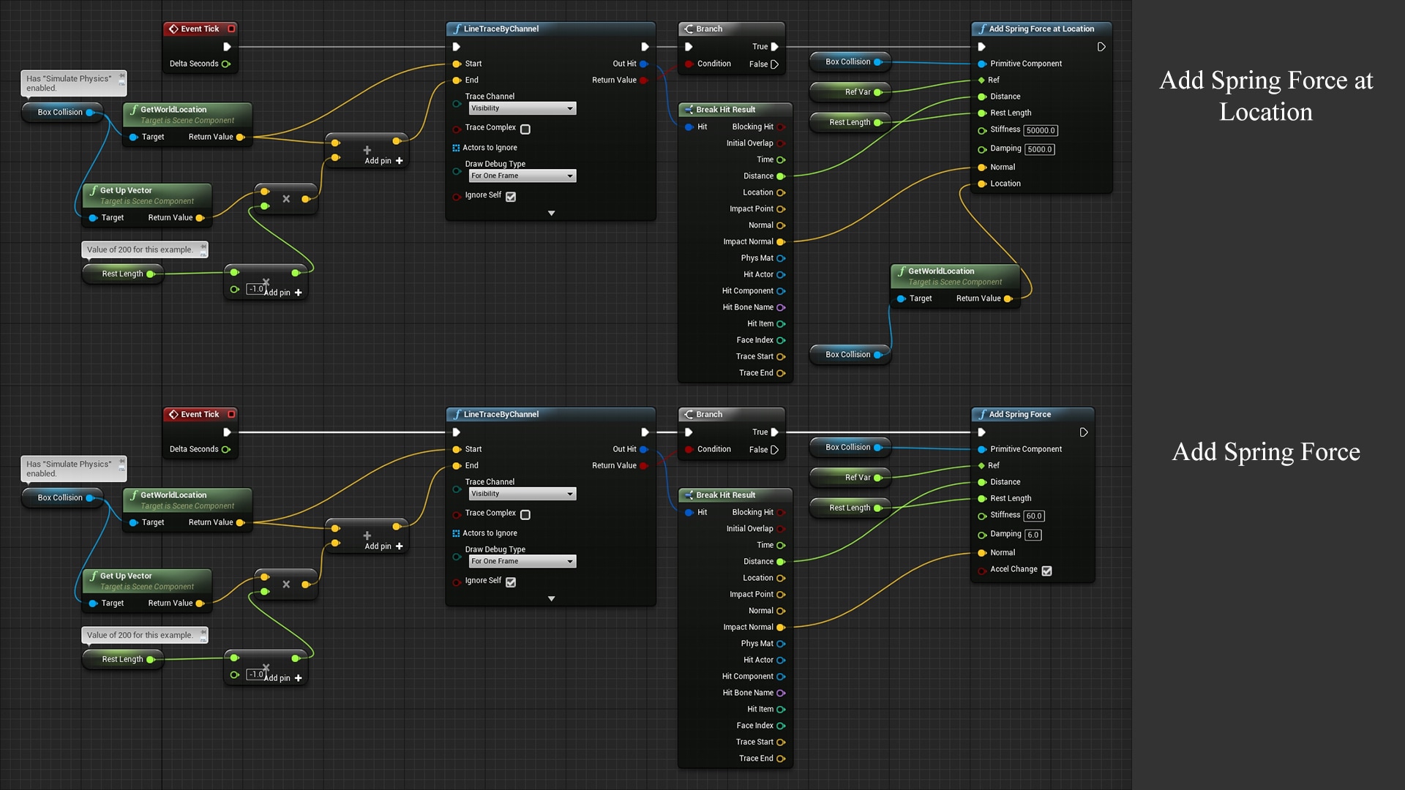Select the Add Spring Force node title
The width and height of the screenshot is (1405, 790).
(1019, 415)
